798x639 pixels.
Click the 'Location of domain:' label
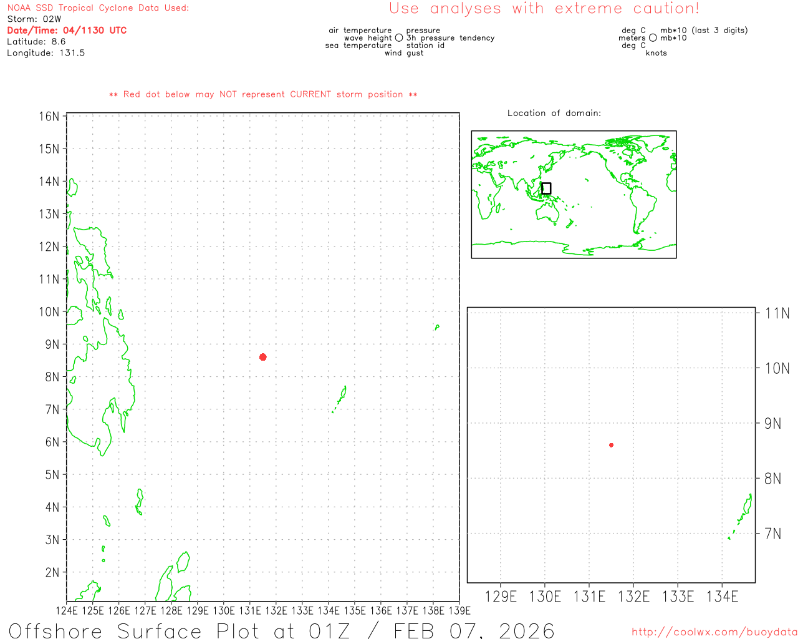click(554, 113)
